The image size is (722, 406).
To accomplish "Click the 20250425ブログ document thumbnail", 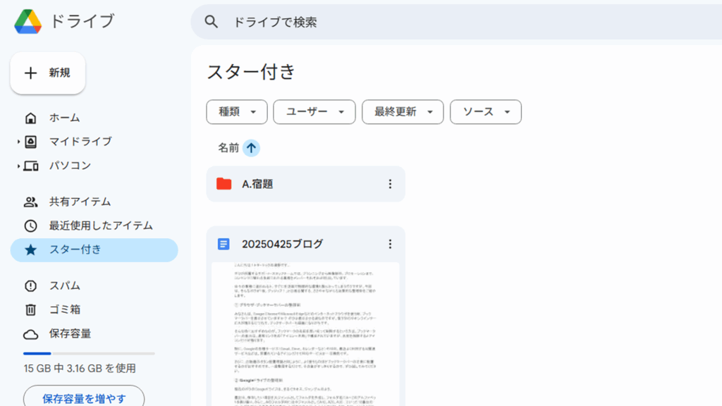I will [x=305, y=331].
